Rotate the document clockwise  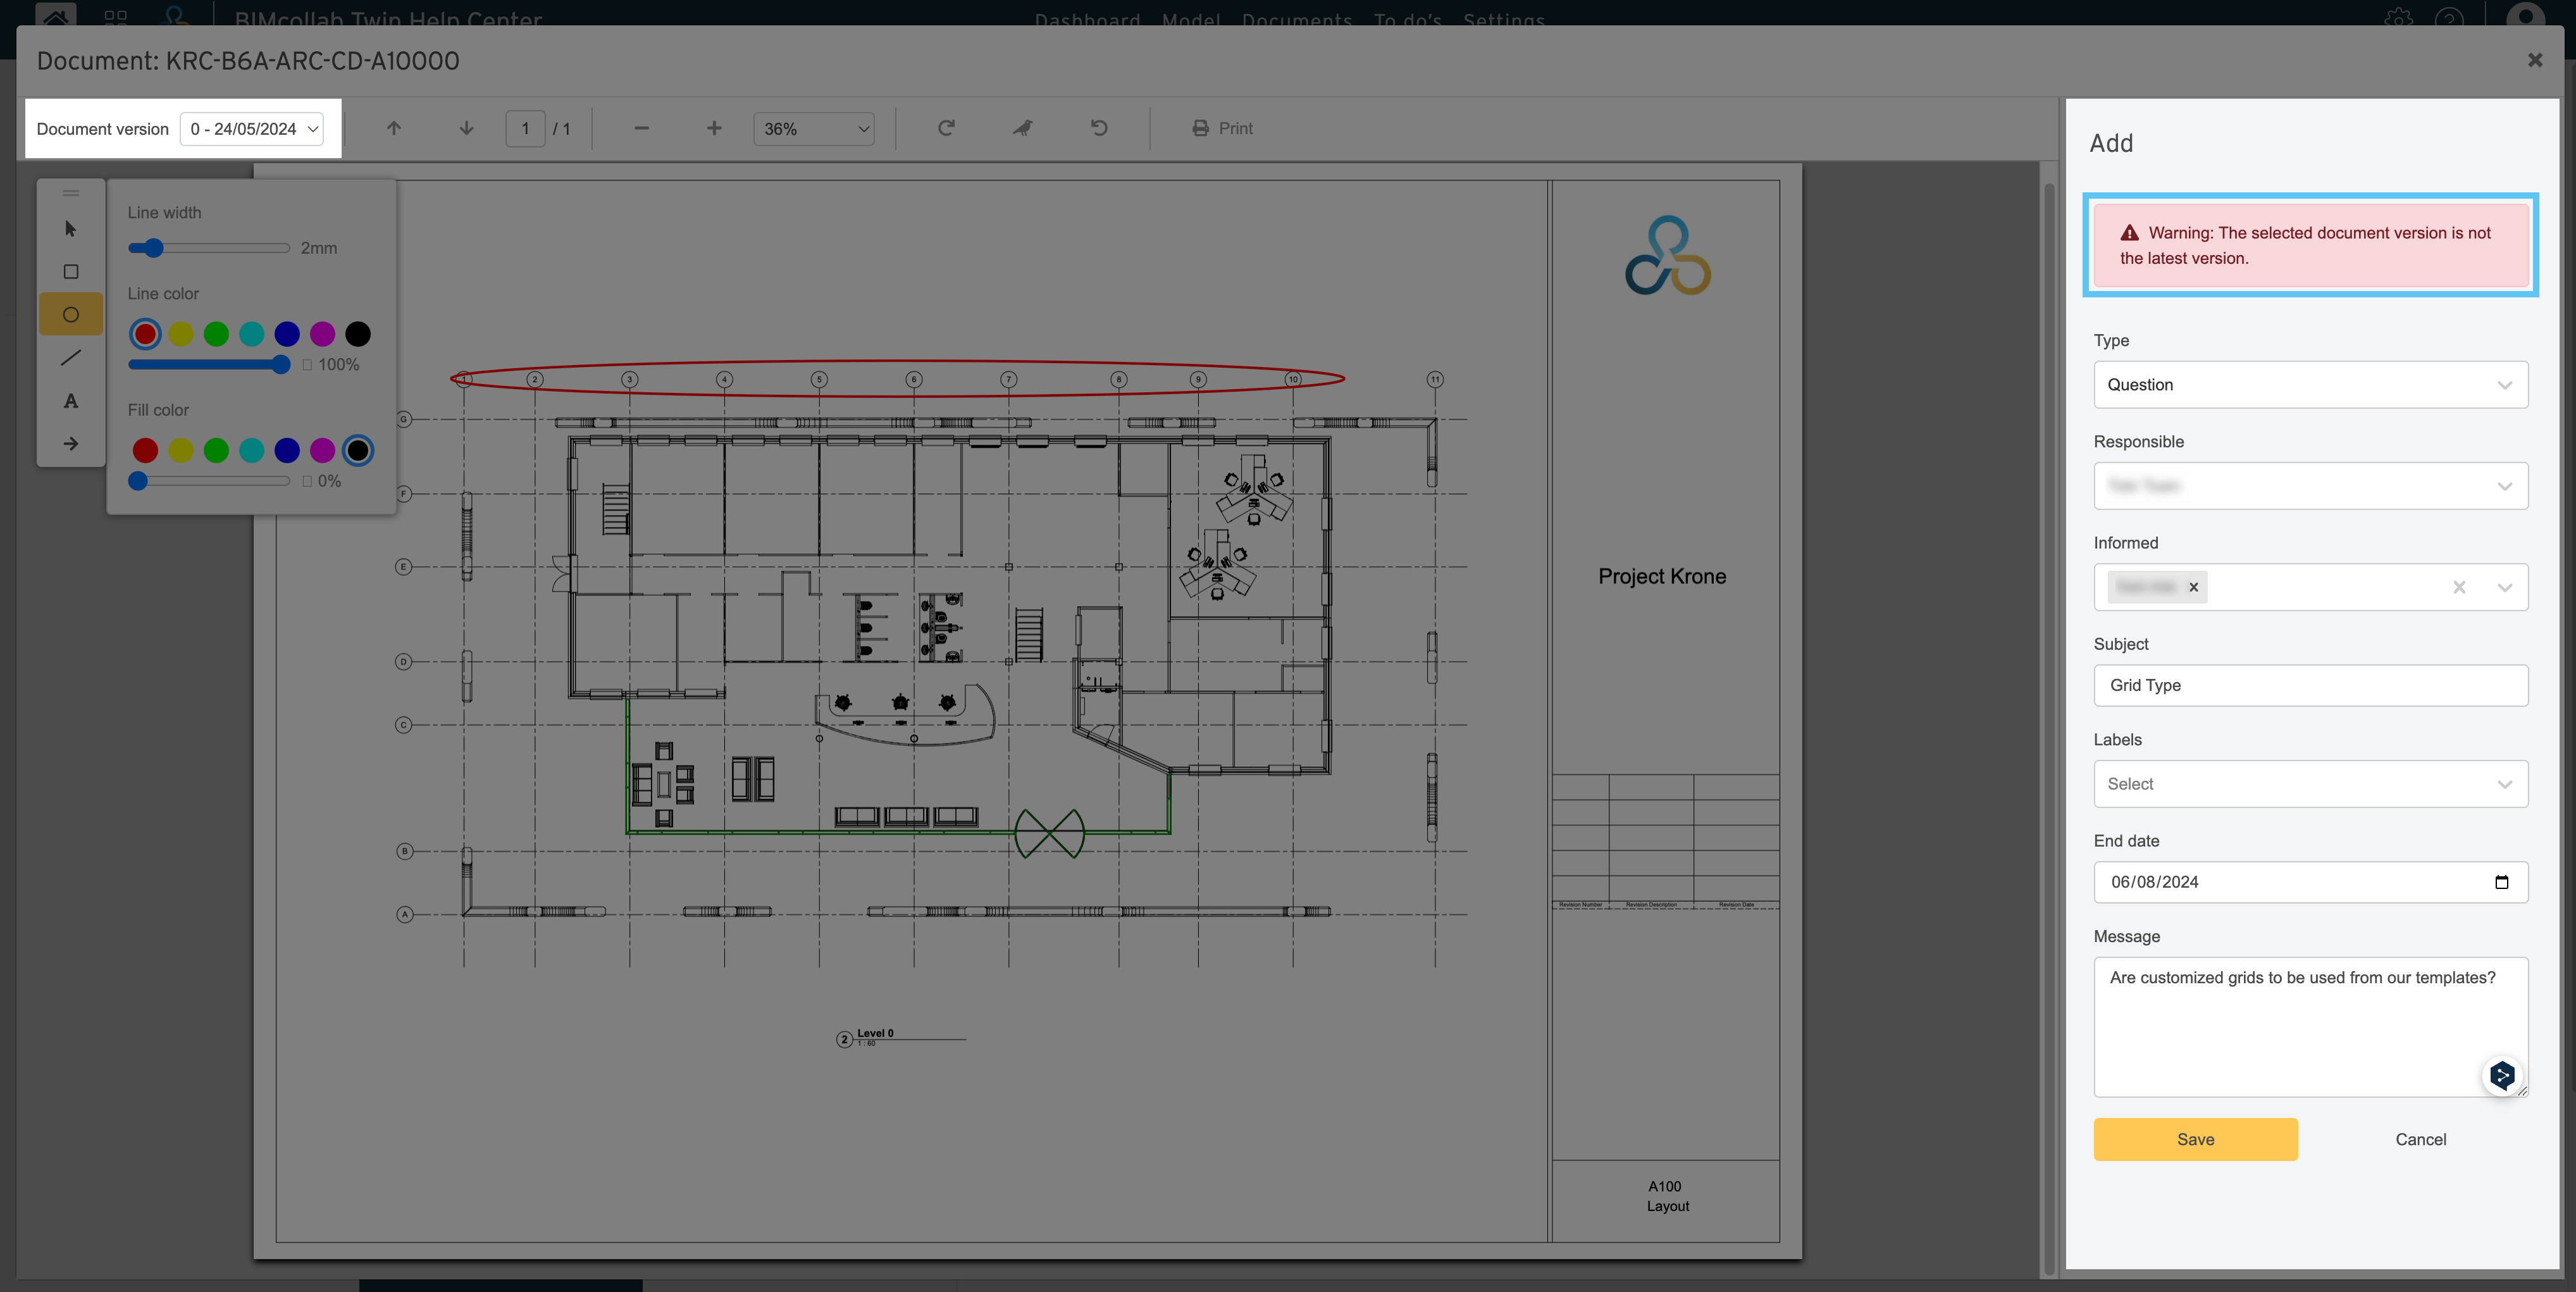click(x=946, y=128)
